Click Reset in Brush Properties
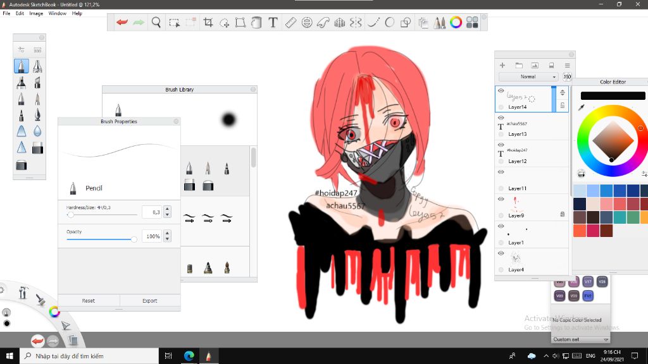This screenshot has width=648, height=364. 89,300
